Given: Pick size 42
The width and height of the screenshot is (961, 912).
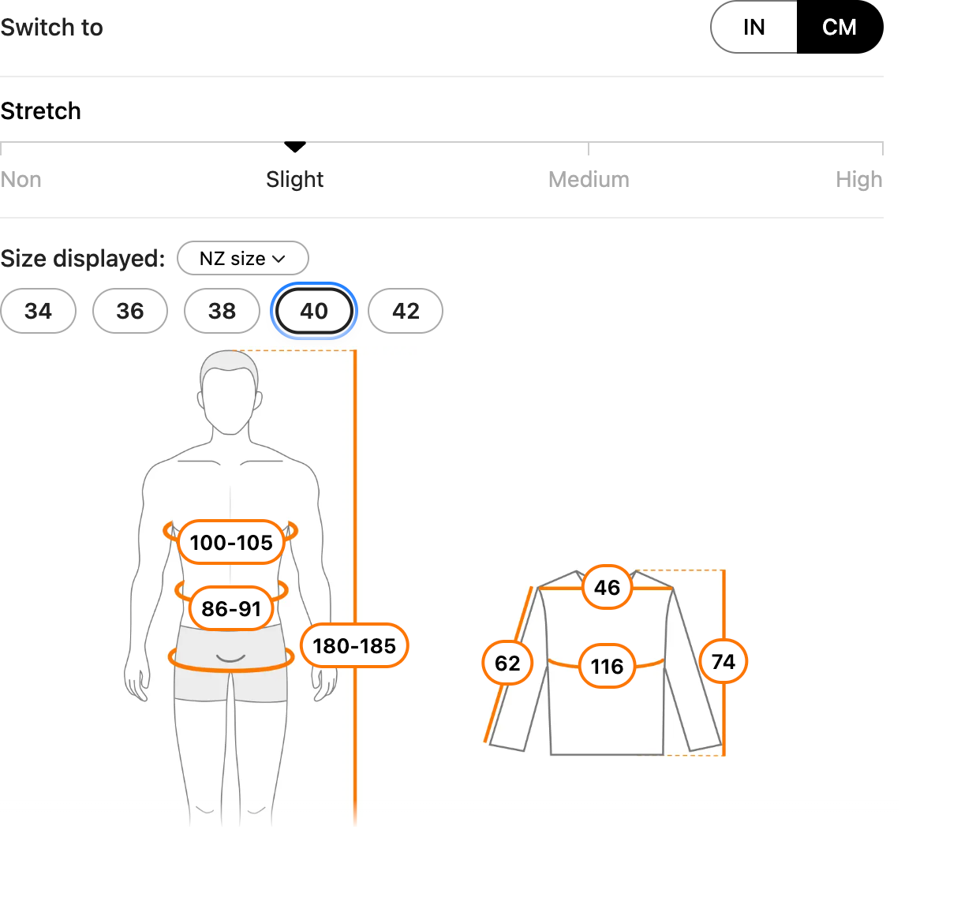Looking at the screenshot, I should pyautogui.click(x=406, y=311).
